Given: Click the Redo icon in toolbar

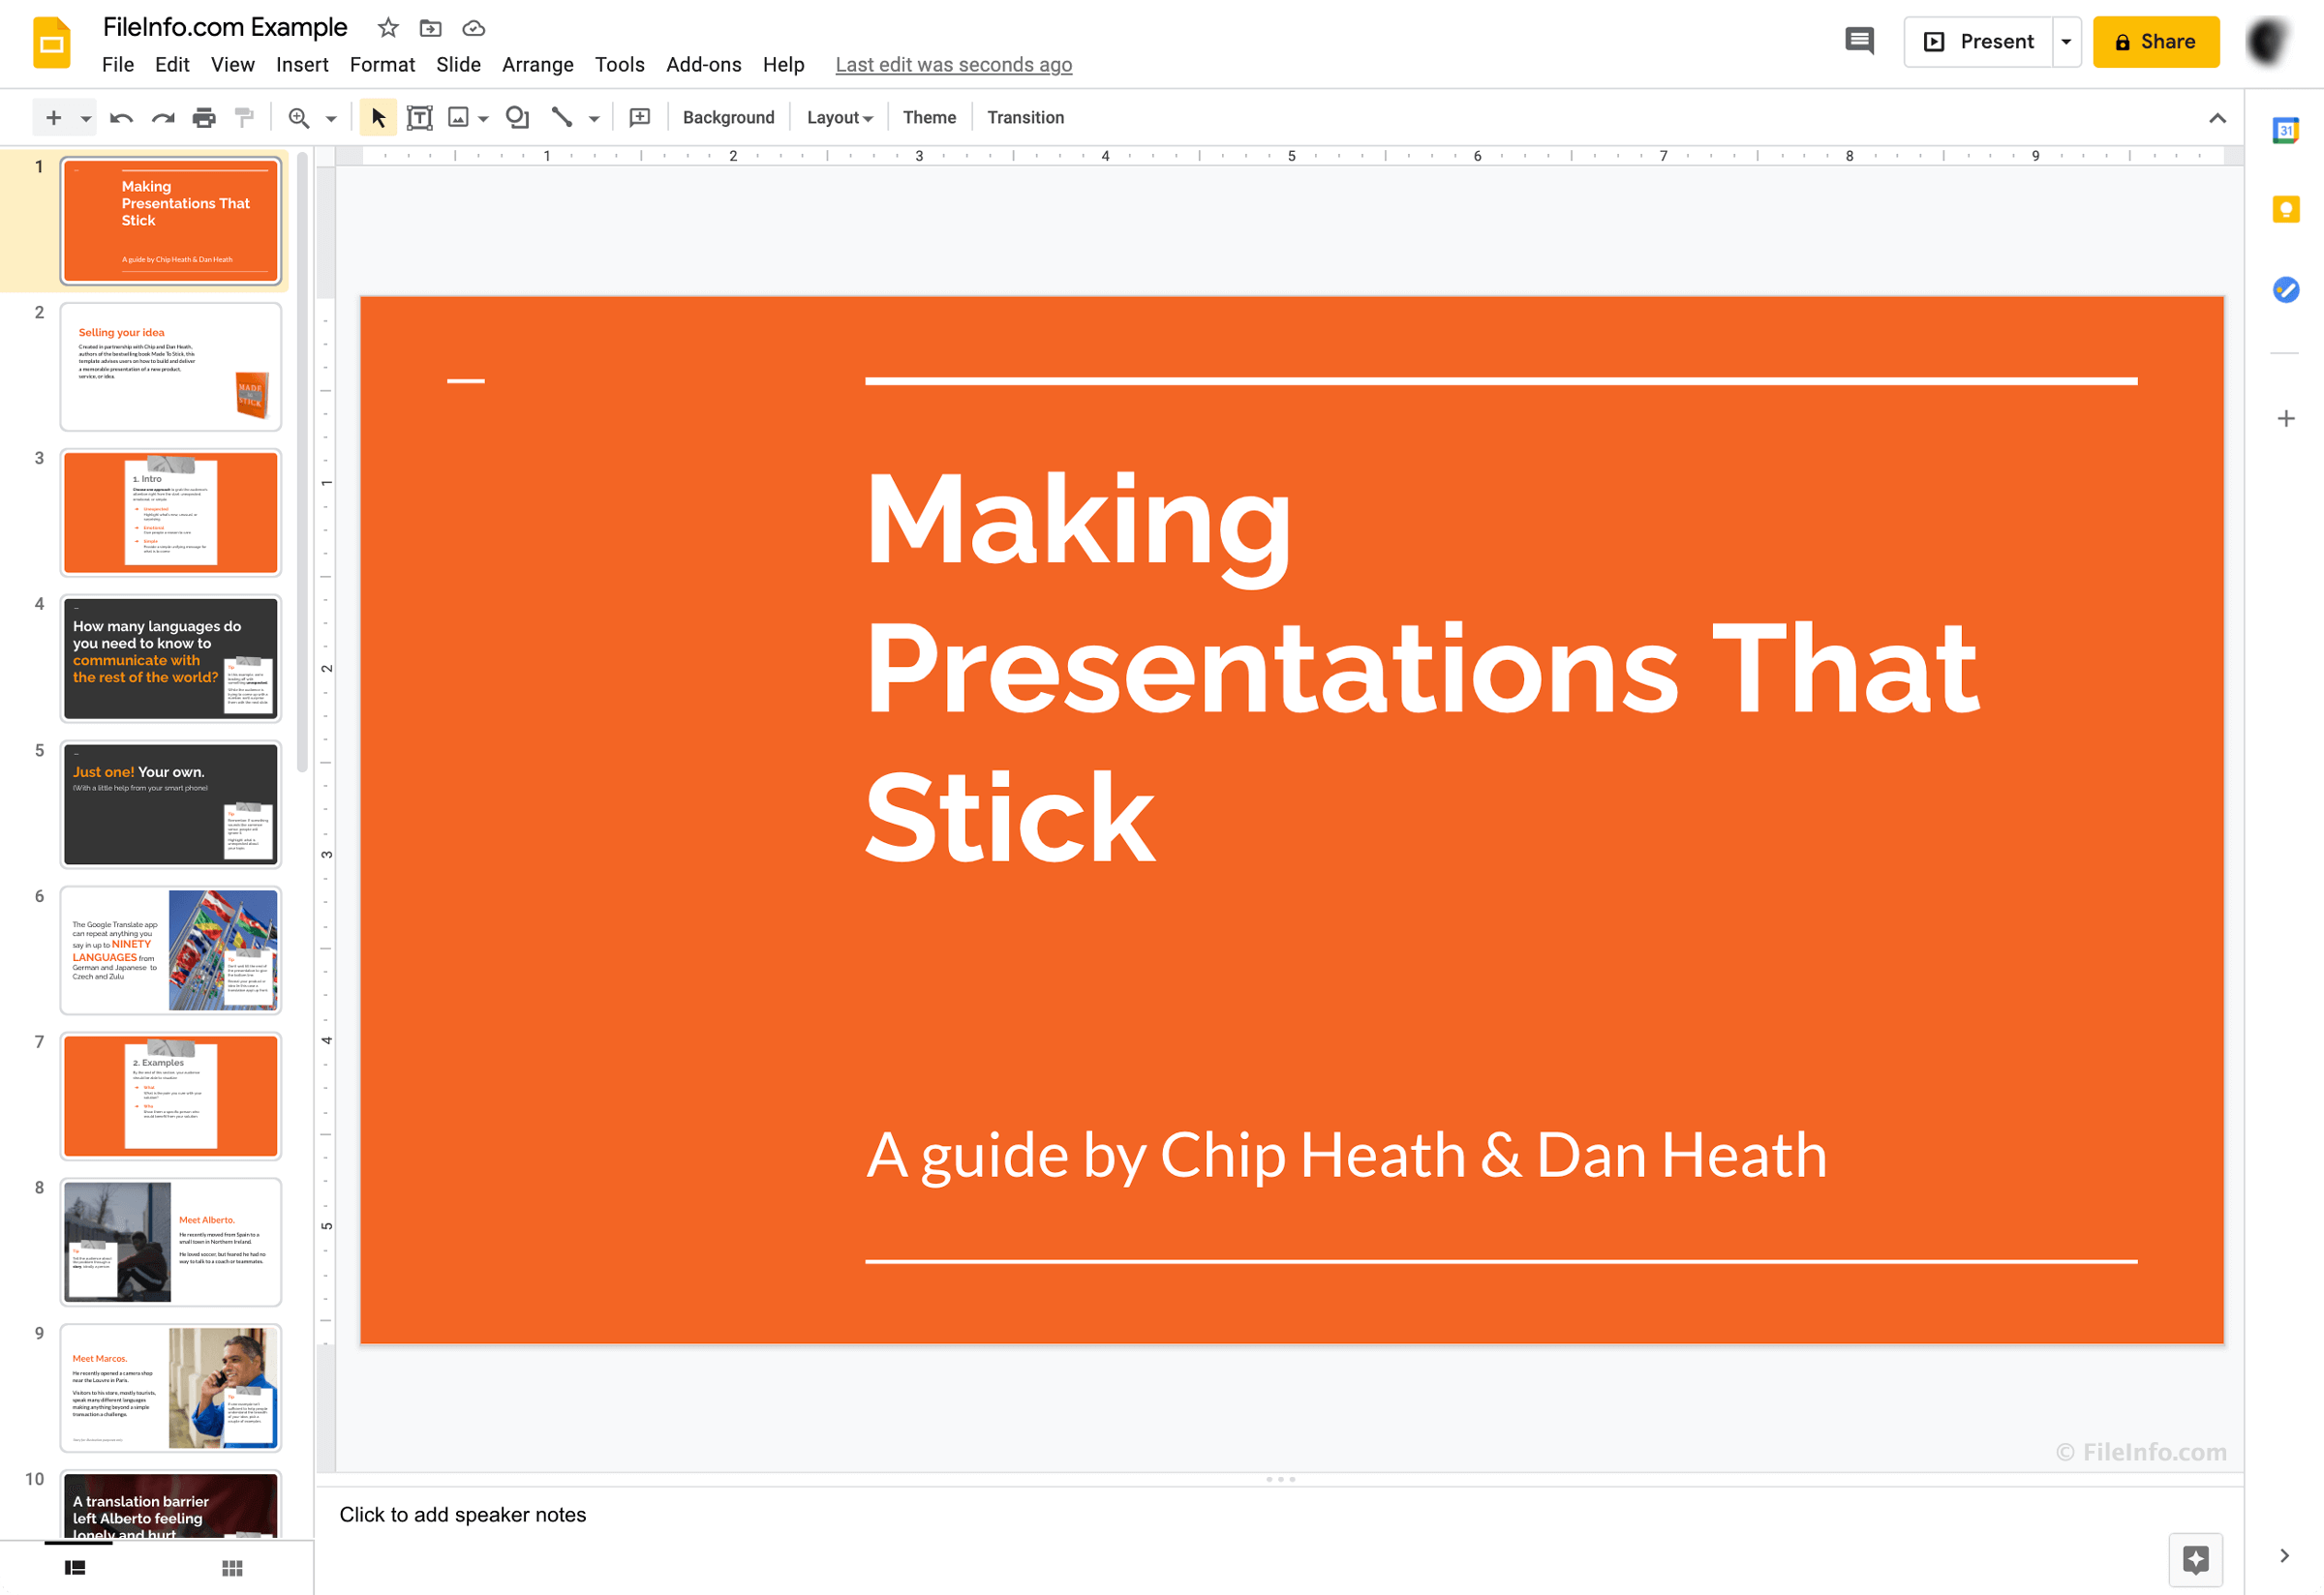Looking at the screenshot, I should pyautogui.click(x=163, y=116).
